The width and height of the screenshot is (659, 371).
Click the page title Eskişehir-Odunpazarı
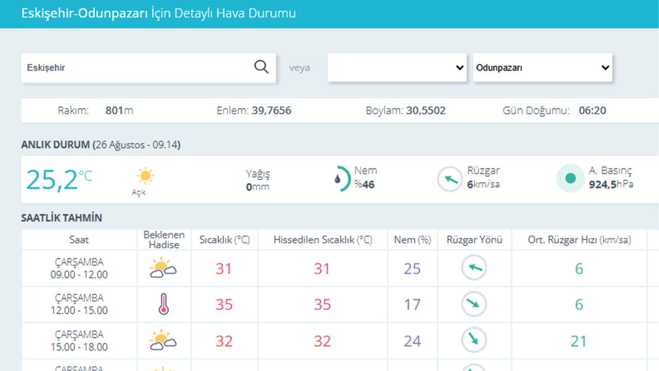84,13
